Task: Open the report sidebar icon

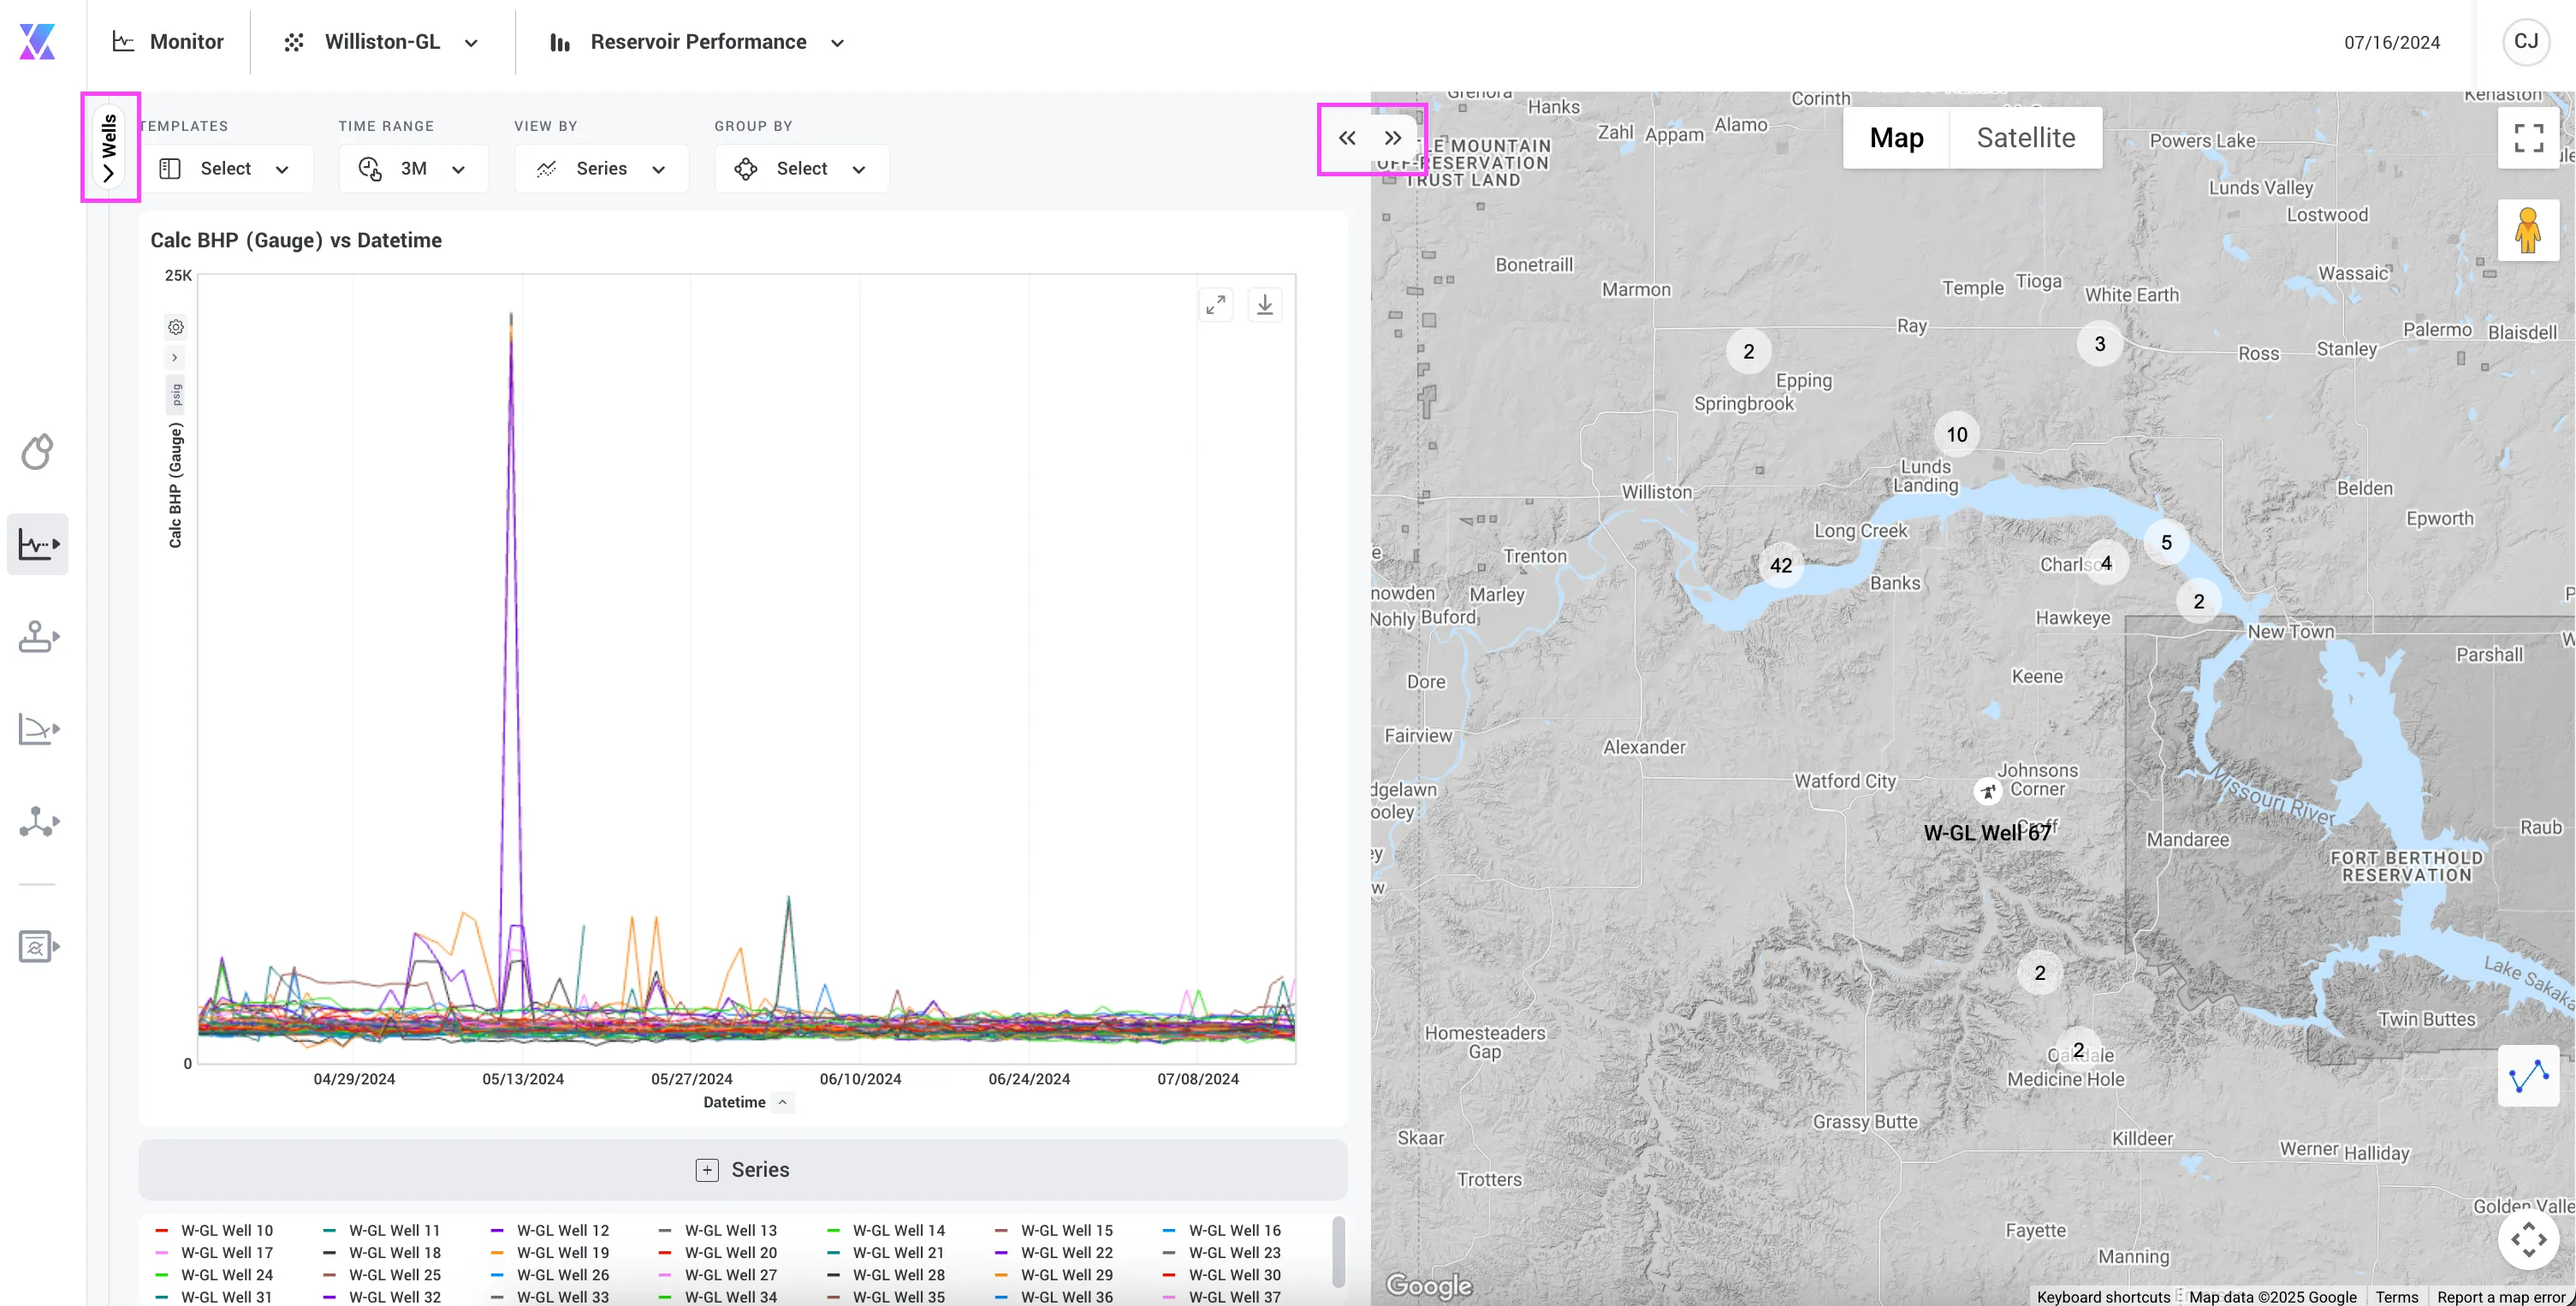Action: (38, 946)
